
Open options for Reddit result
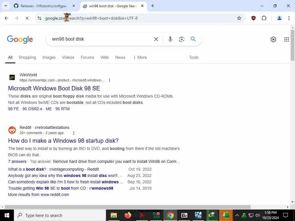coord(73,133)
